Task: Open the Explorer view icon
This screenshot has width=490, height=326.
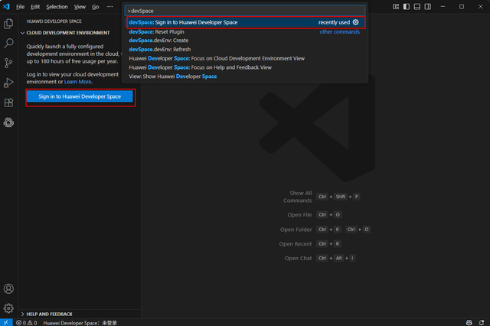Action: click(8, 24)
